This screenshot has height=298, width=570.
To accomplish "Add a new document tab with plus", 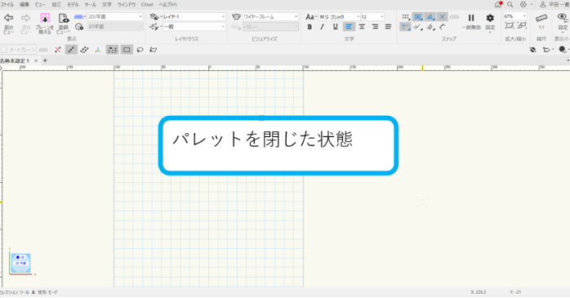I will click(45, 60).
